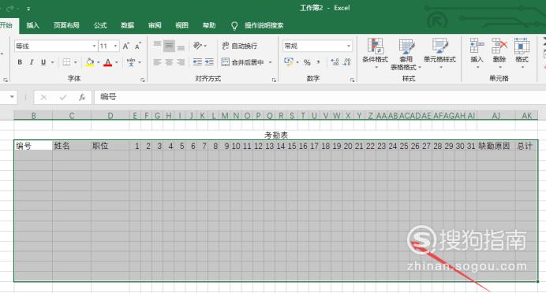
Task: Open fill color dropdown arrow
Action: coord(99,62)
